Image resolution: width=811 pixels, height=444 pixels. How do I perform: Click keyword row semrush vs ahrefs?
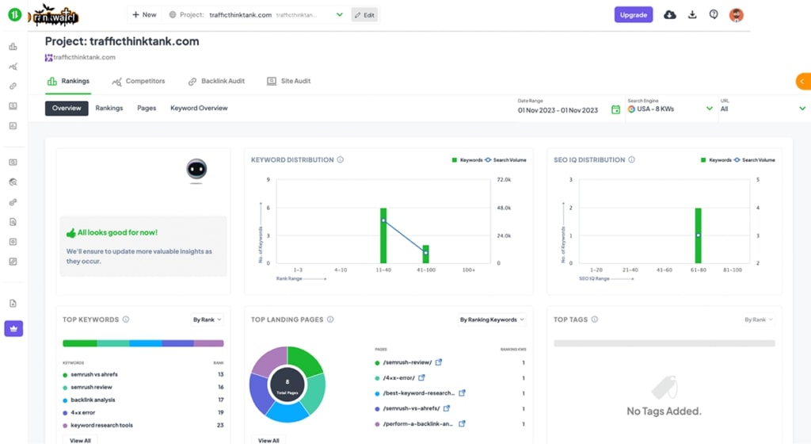pos(143,374)
